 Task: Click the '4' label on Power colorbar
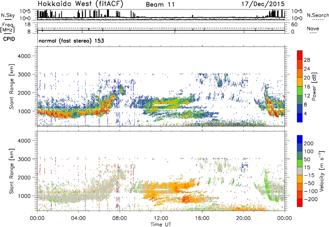point(305,113)
